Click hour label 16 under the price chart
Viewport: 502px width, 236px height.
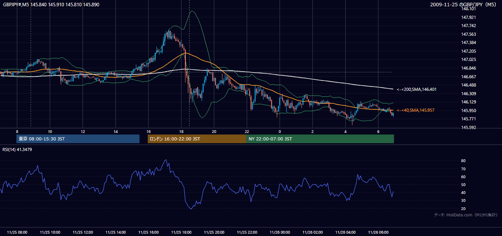[x=148, y=131]
